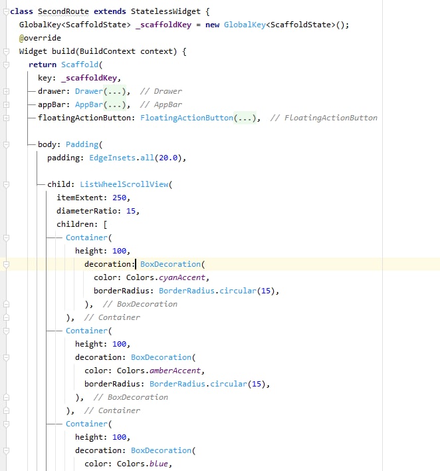Screen dimensions: 440x471
Task: Click the diameterRatio value 15
Action: (130, 211)
